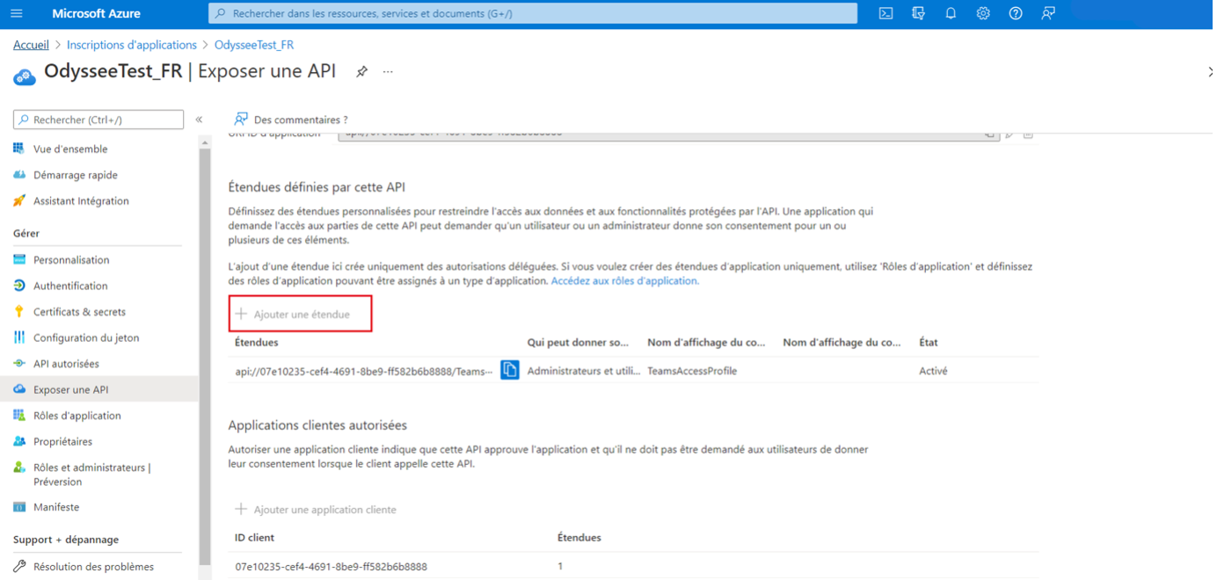Open the notifications bell
The image size is (1217, 580).
pos(951,13)
